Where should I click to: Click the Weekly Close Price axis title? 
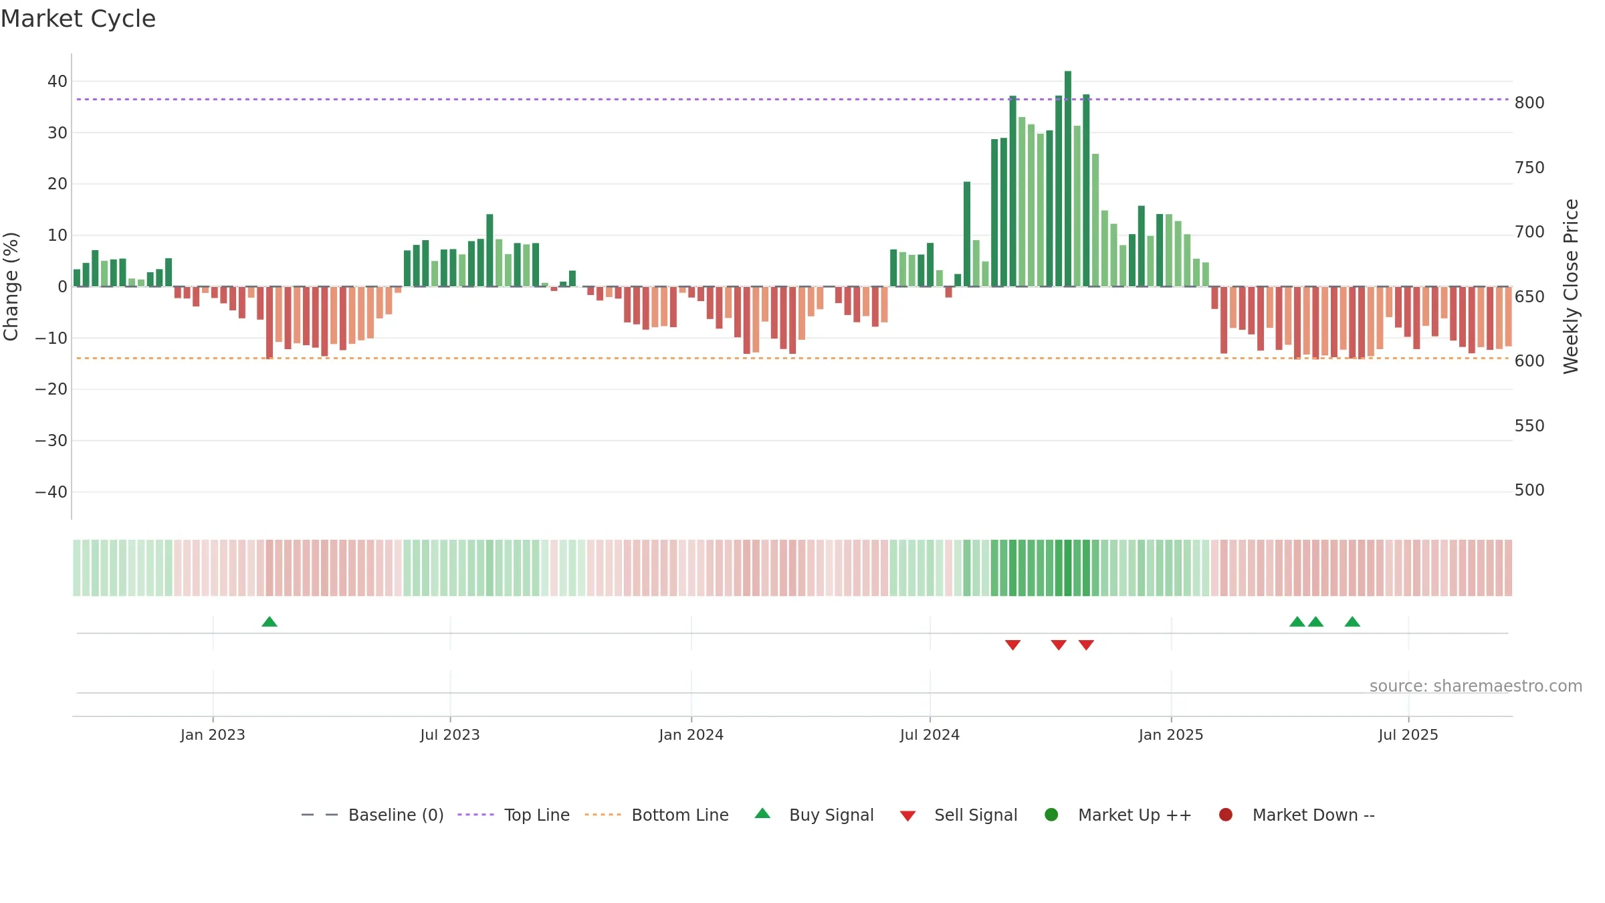[x=1571, y=286]
